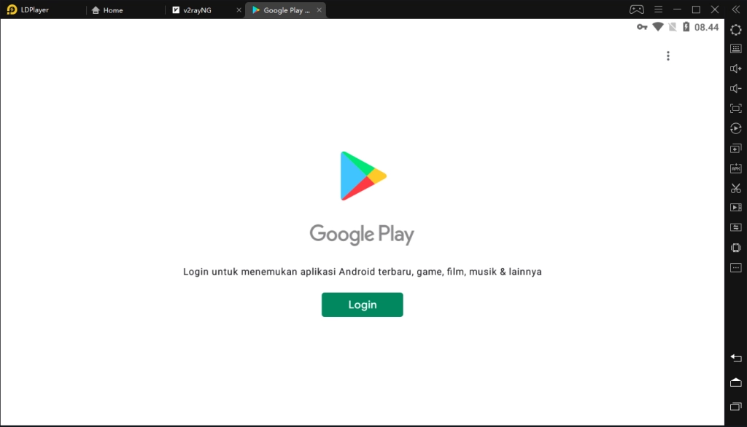Increase volume using sidebar speaker icon
The image size is (747, 427).
(735, 68)
